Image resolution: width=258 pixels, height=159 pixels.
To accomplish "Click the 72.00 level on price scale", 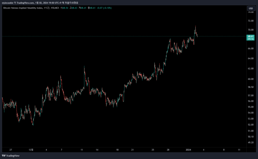I will tap(250, 21).
